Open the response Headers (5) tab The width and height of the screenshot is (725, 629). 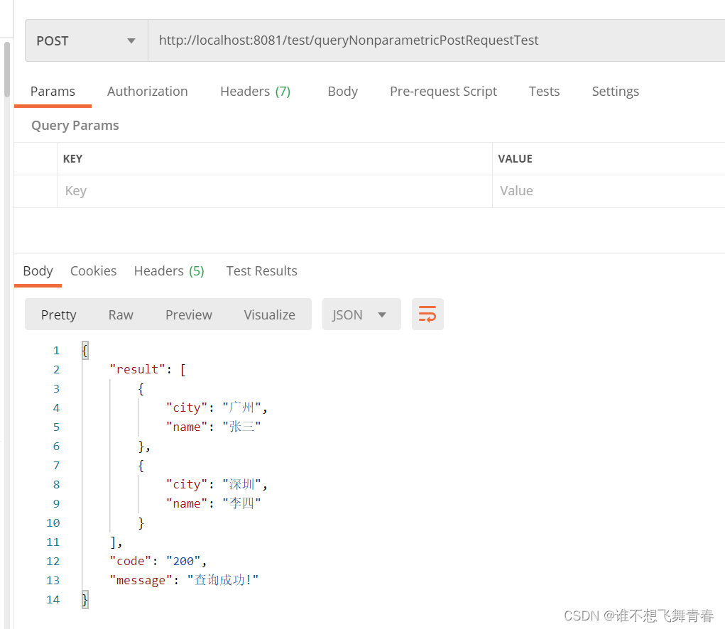169,270
